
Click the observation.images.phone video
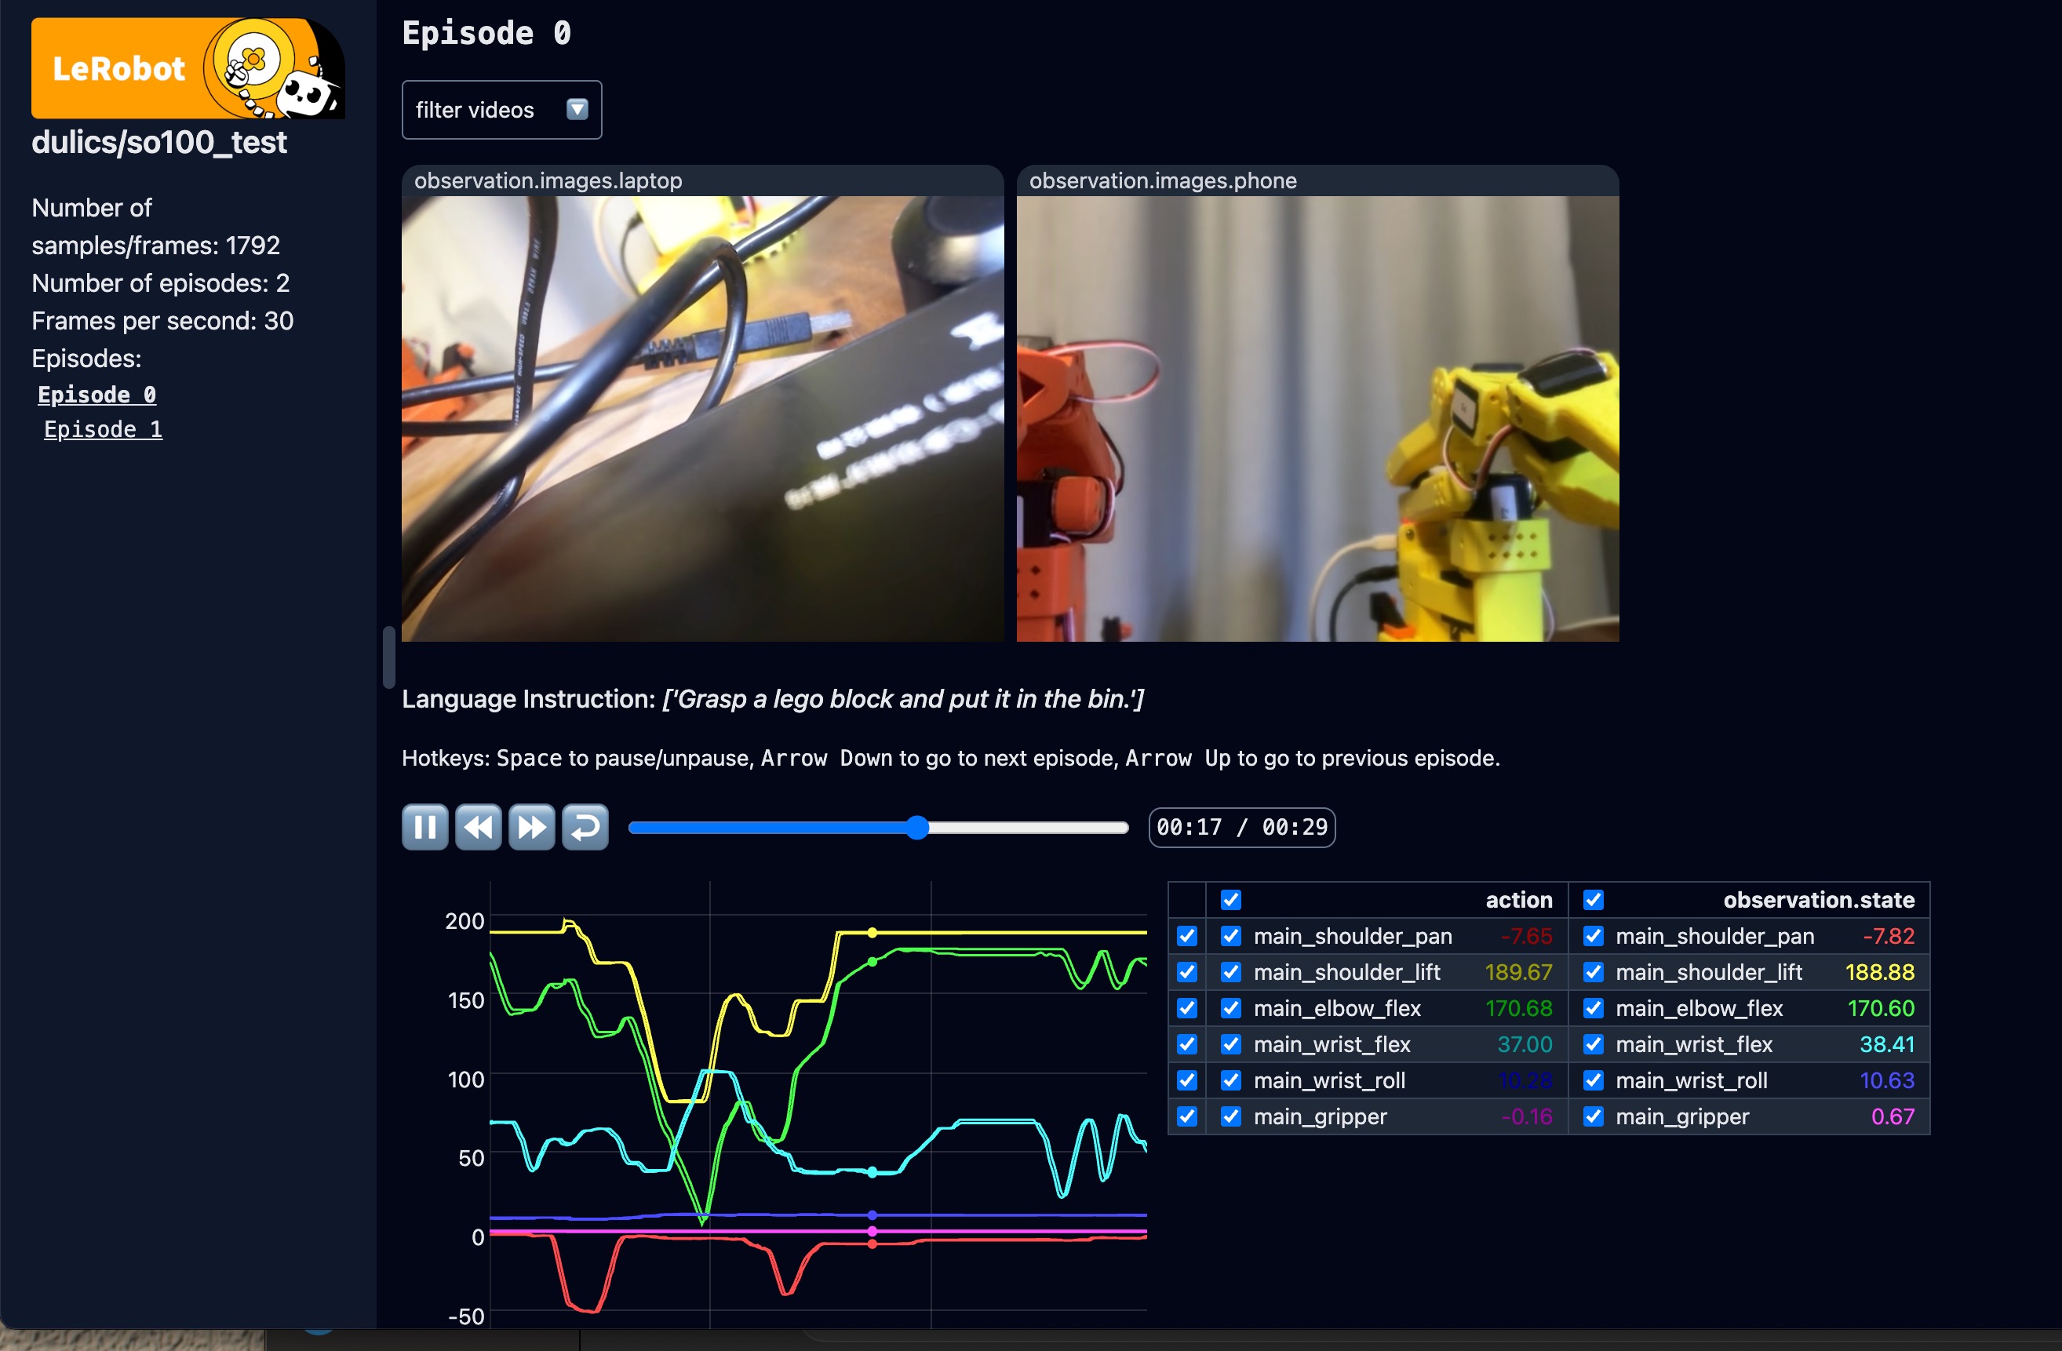click(x=1317, y=417)
